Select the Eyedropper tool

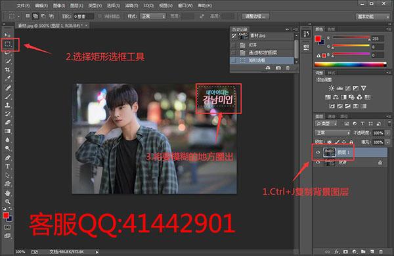(8, 78)
